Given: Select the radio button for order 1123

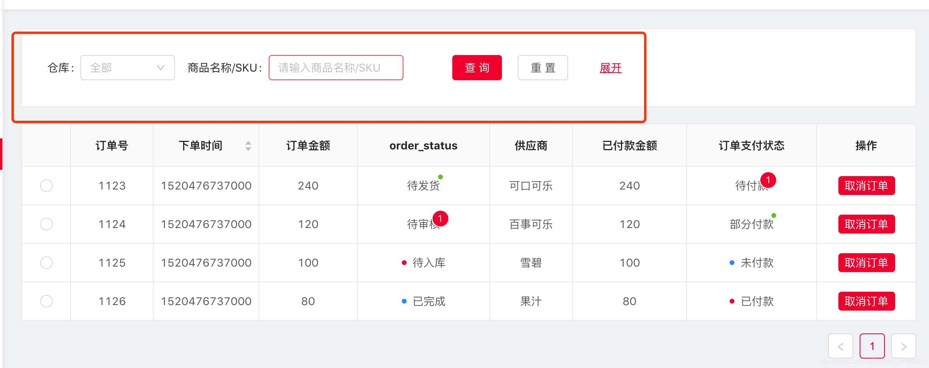Looking at the screenshot, I should [46, 185].
